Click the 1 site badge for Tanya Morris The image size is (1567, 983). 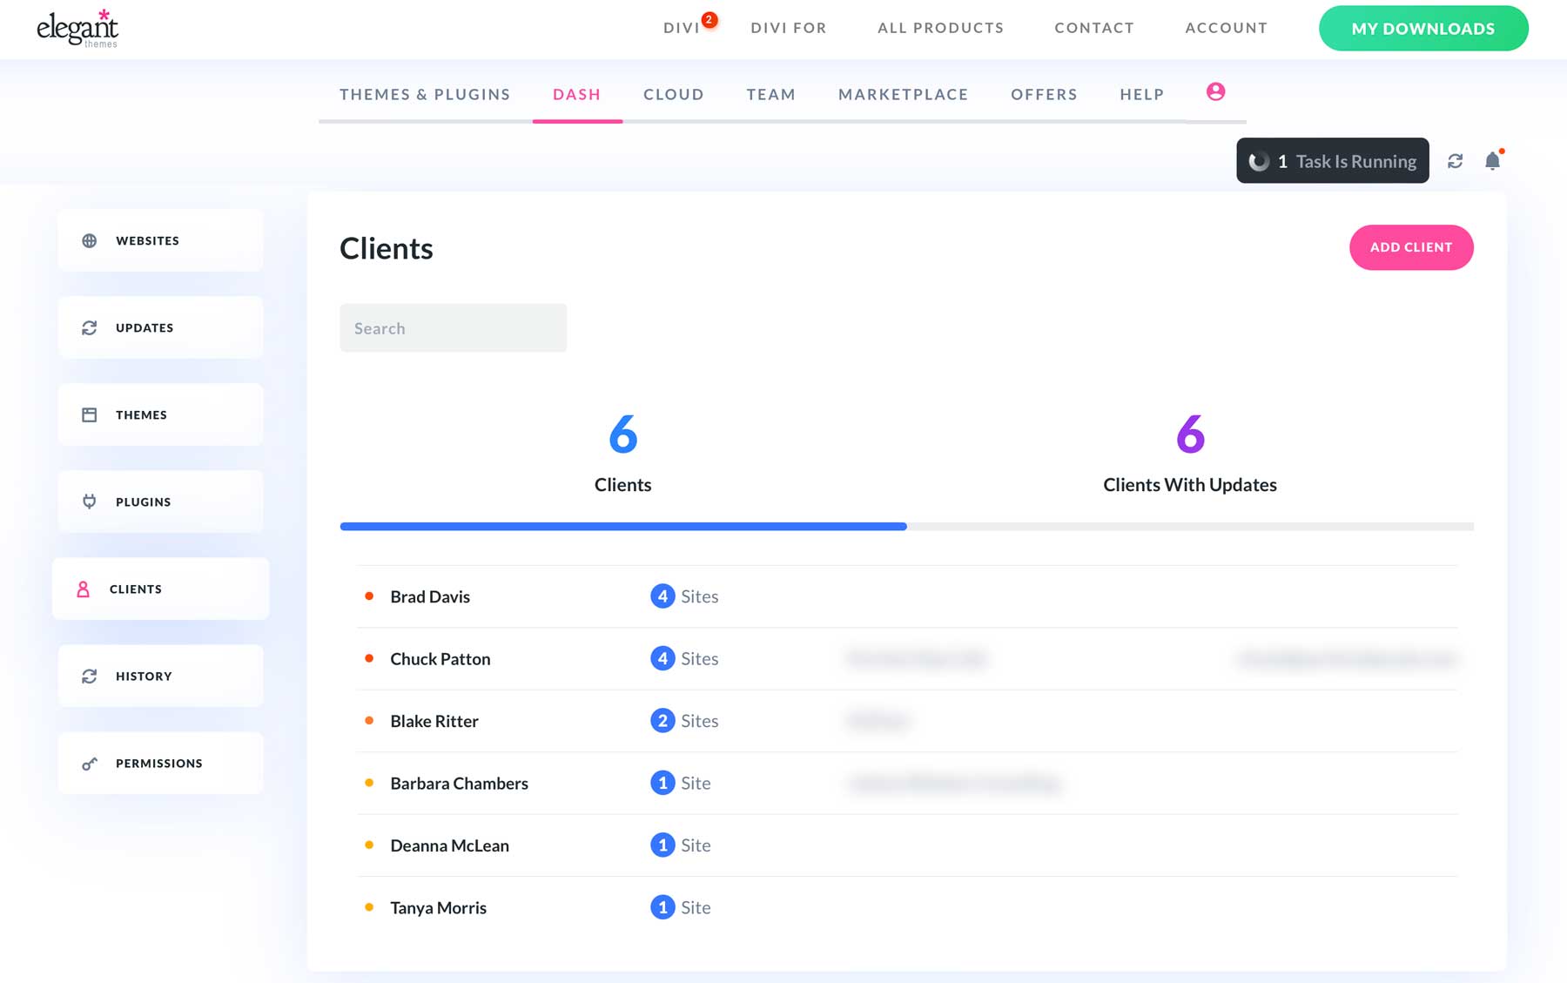[662, 907]
